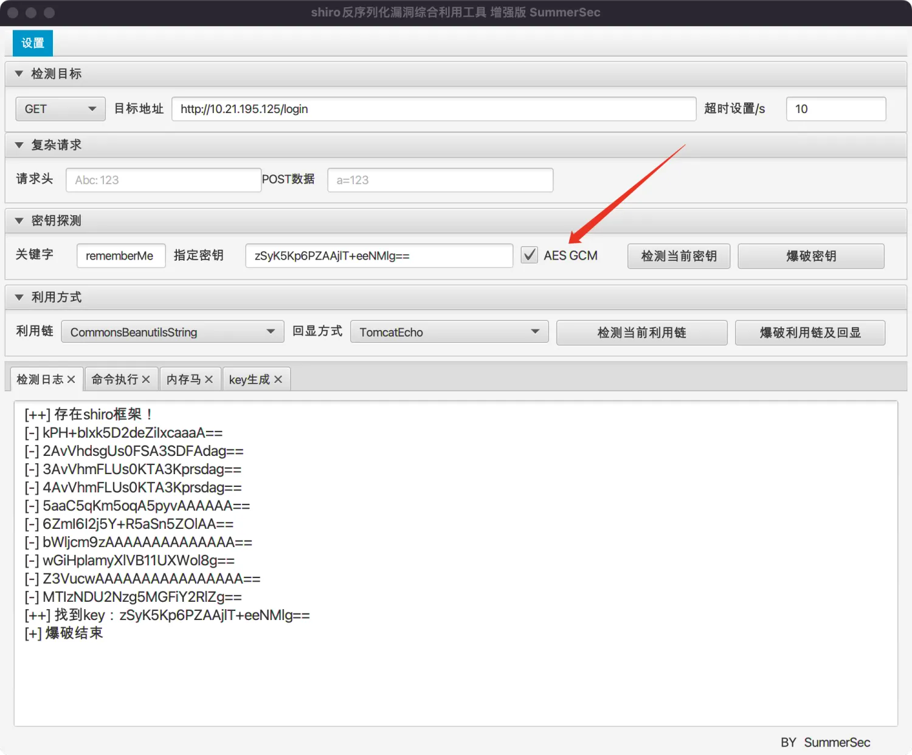Click the target URL address field

tap(434, 109)
